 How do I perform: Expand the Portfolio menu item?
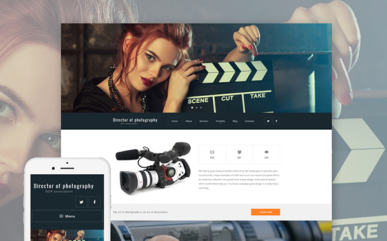[220, 121]
